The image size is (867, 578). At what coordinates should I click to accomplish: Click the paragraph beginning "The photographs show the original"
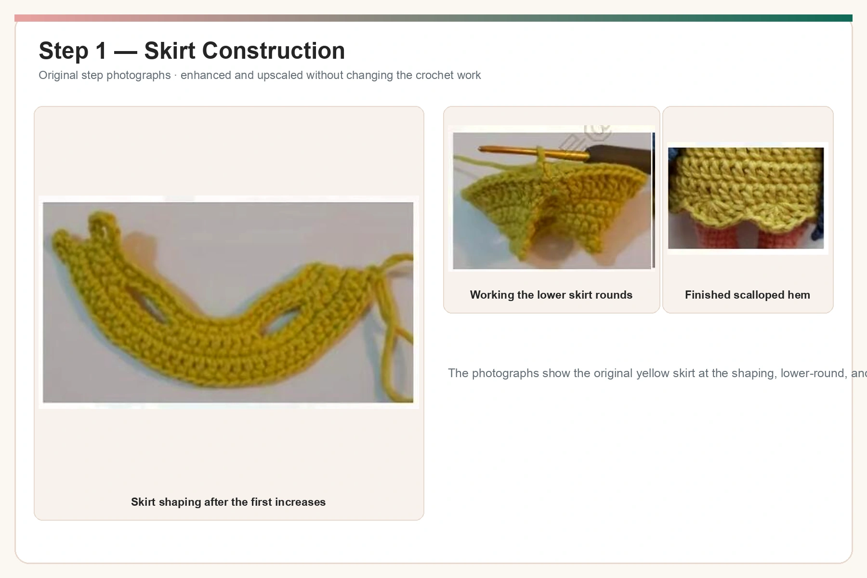(657, 373)
